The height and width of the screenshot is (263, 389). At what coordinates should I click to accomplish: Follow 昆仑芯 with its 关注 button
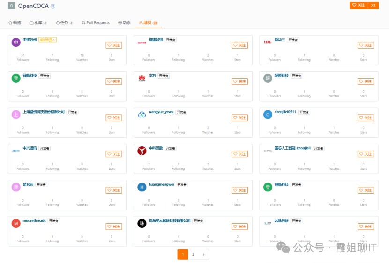tap(114, 190)
